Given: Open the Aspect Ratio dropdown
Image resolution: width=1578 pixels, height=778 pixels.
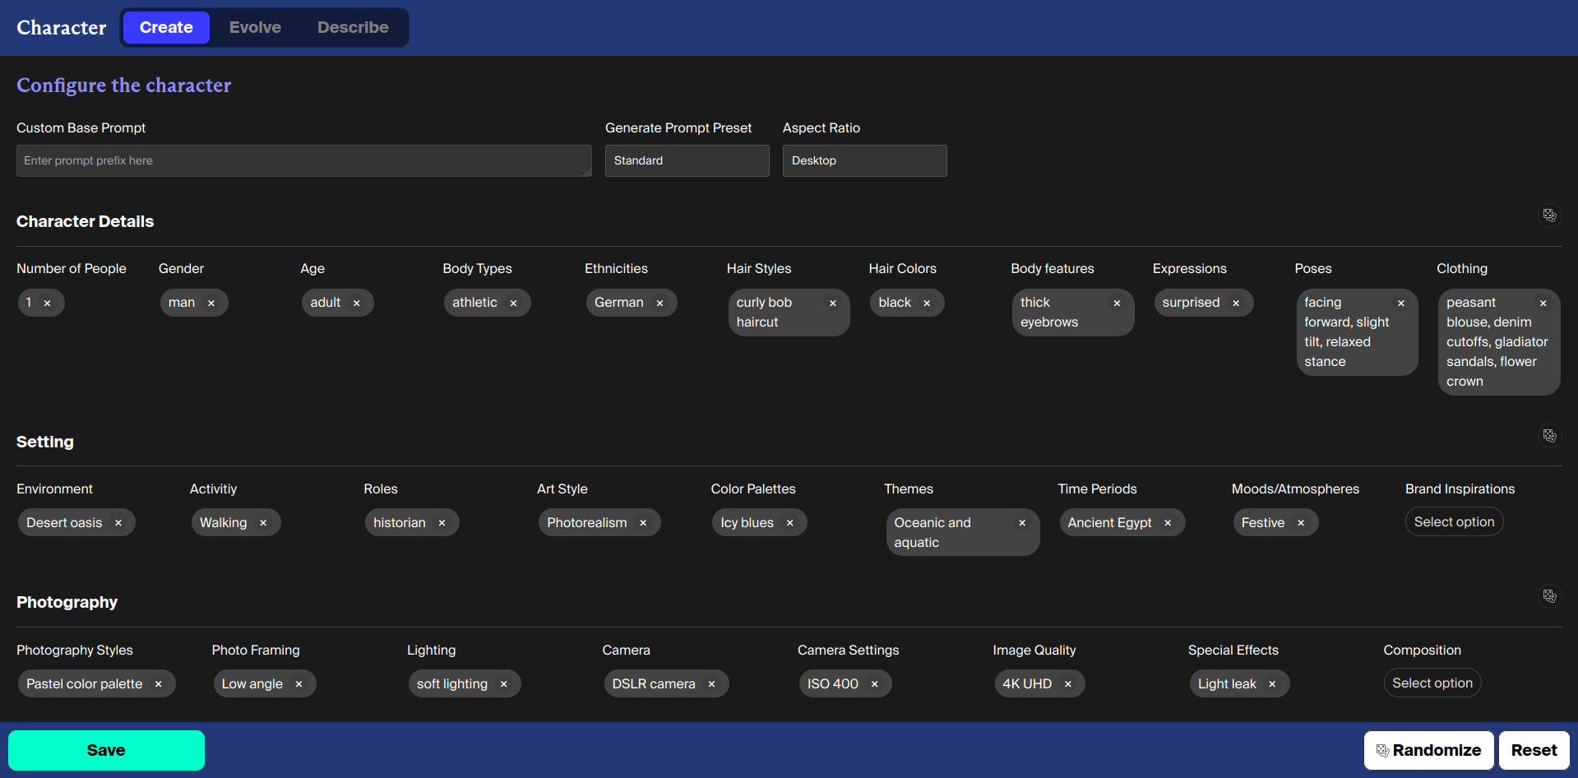Looking at the screenshot, I should point(864,161).
